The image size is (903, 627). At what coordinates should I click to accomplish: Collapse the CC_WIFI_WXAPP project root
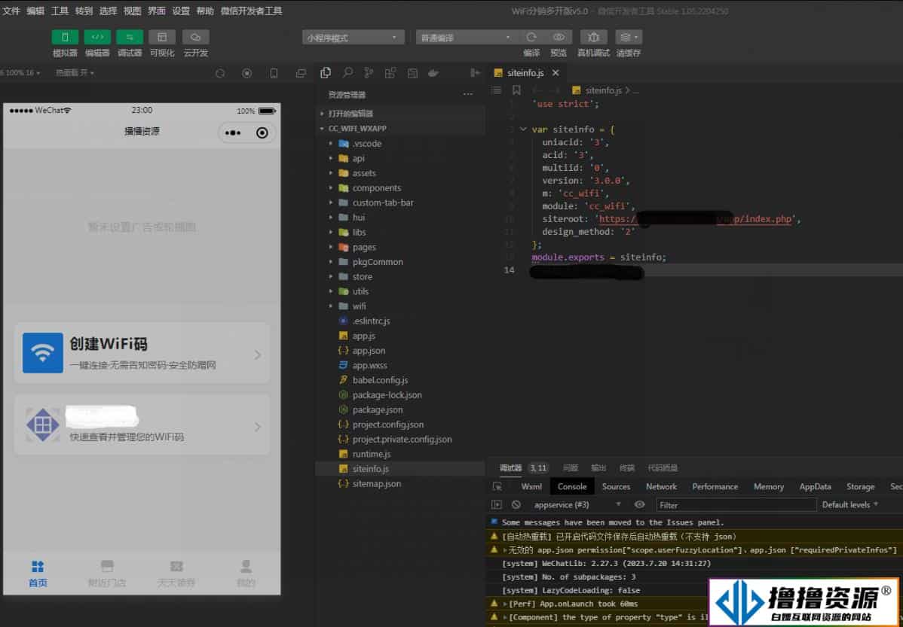400,128
